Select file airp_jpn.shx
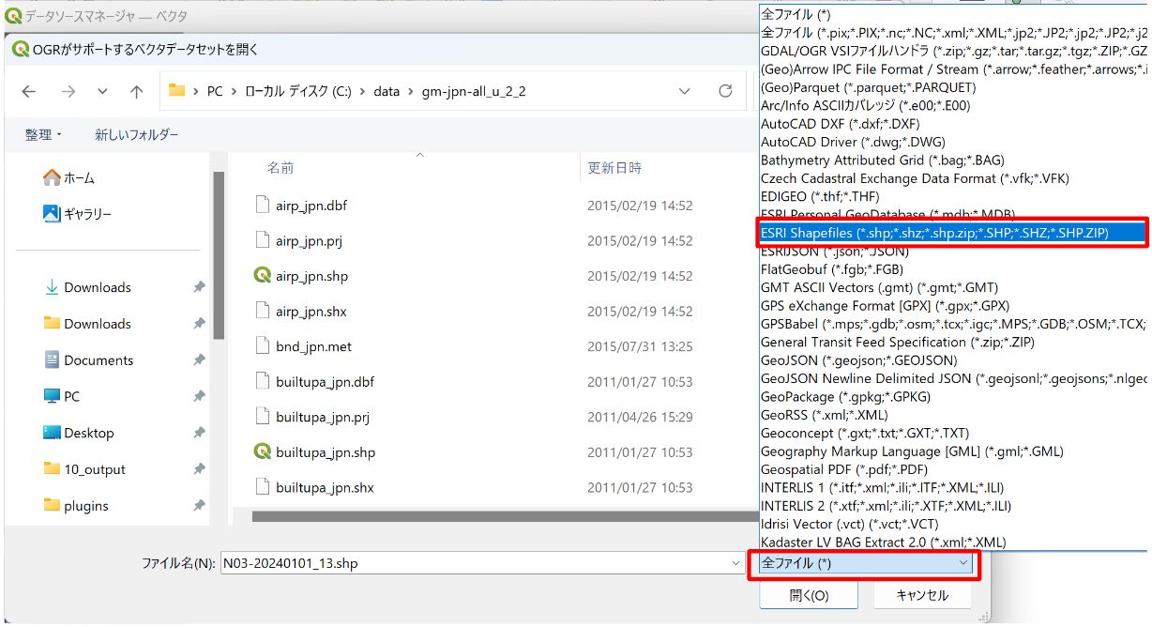Viewport: 1152px width, 627px height. coord(311,312)
